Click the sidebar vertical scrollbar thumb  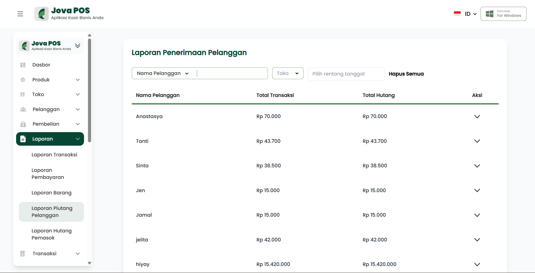click(89, 90)
